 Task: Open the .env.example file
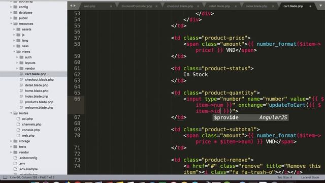[x=28, y=169]
